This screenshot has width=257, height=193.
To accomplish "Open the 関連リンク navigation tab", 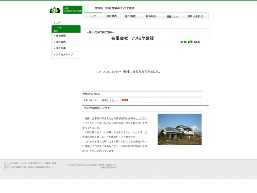I will 173,16.
